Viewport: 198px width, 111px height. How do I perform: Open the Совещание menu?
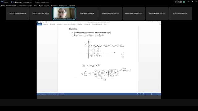(x=63, y=6)
